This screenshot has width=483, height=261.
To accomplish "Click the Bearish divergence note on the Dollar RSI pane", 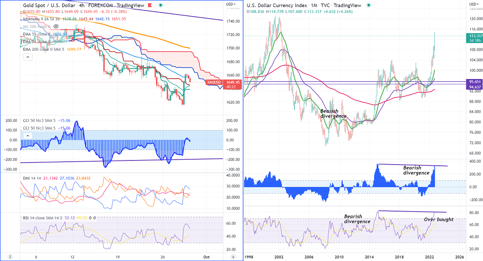I will click(x=357, y=219).
